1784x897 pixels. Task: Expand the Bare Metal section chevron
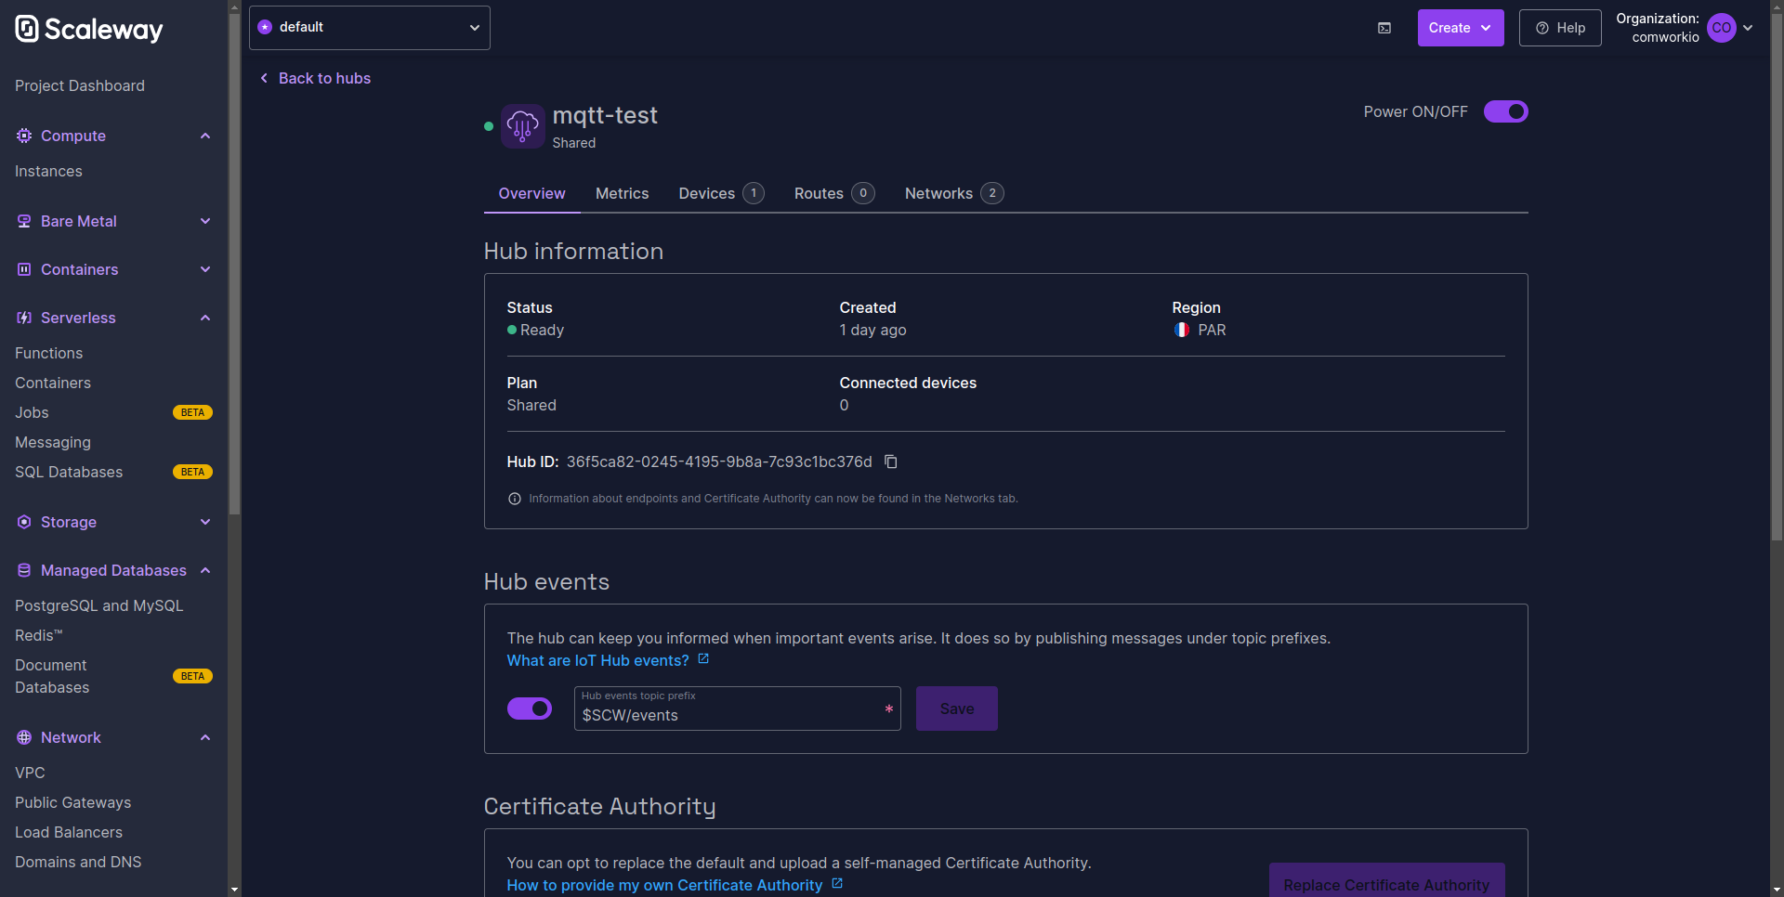click(205, 221)
